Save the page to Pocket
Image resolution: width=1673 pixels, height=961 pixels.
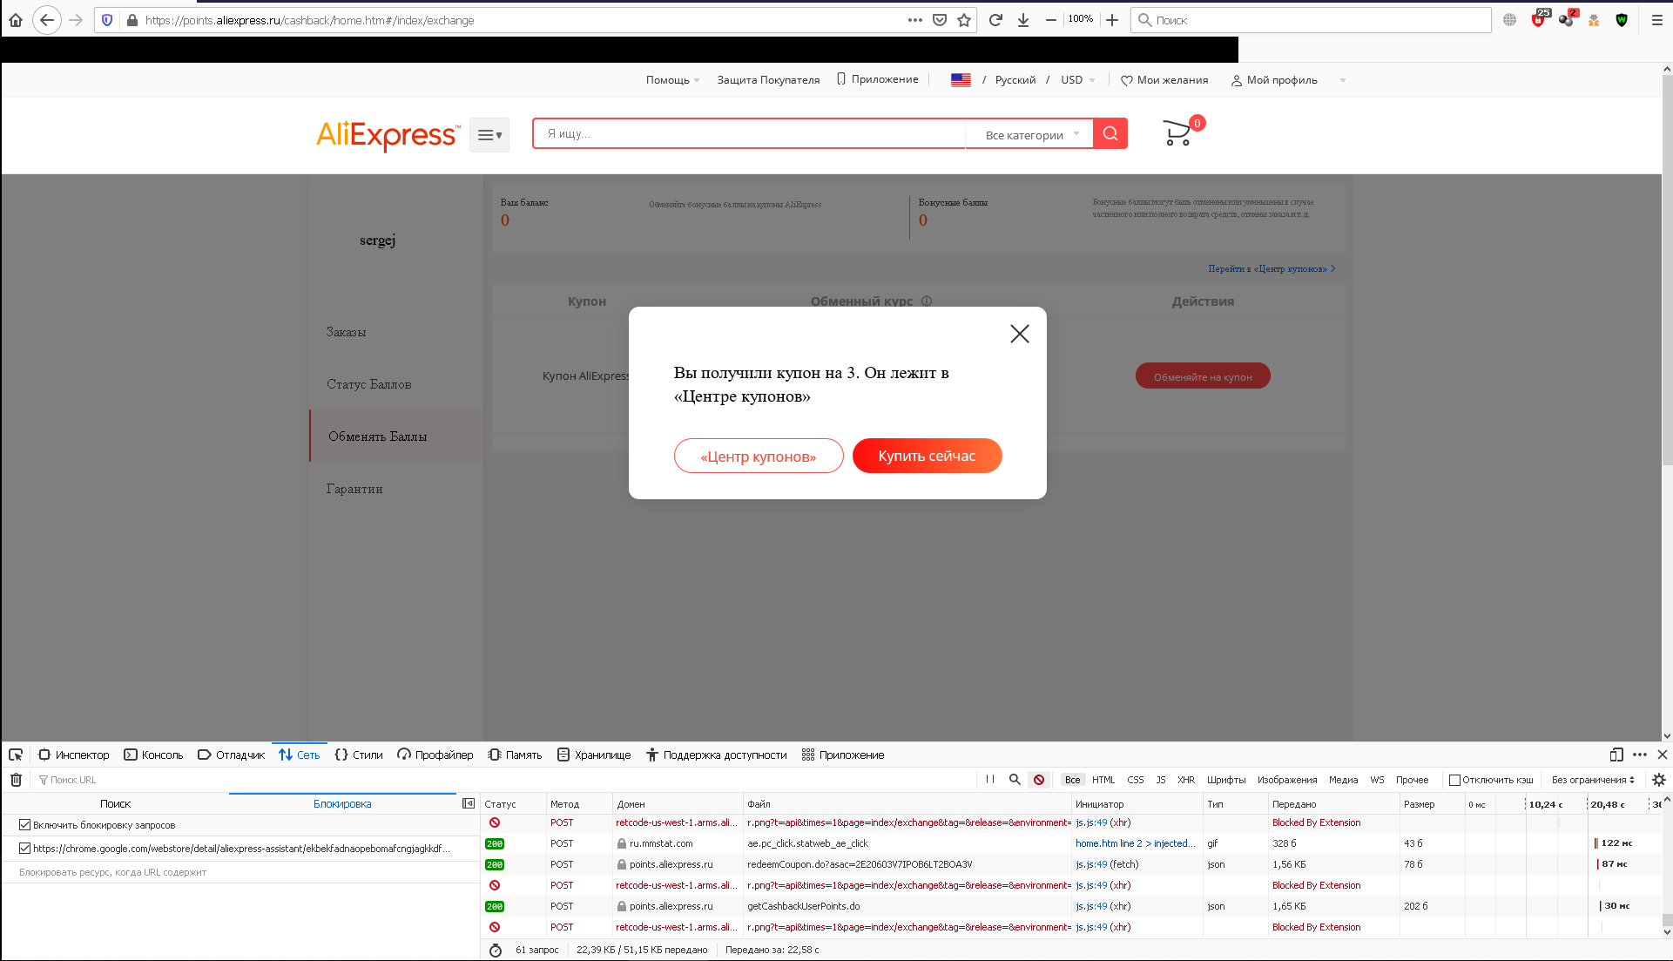point(940,20)
